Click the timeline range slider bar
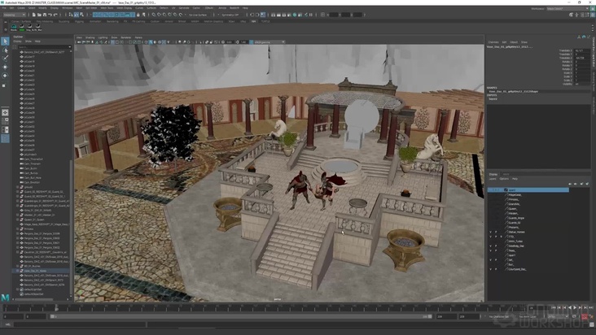Viewport: 596px width, 335px height. pyautogui.click(x=242, y=316)
